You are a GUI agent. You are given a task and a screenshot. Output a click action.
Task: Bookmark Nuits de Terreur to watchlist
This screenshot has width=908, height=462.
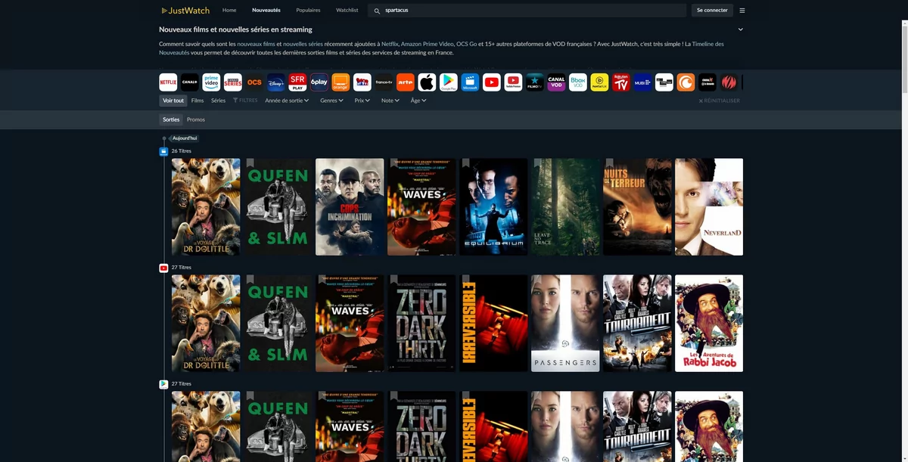[610, 163]
